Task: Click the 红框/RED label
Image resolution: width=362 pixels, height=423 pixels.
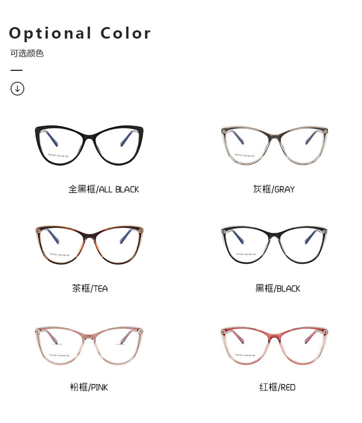Action: 277,387
